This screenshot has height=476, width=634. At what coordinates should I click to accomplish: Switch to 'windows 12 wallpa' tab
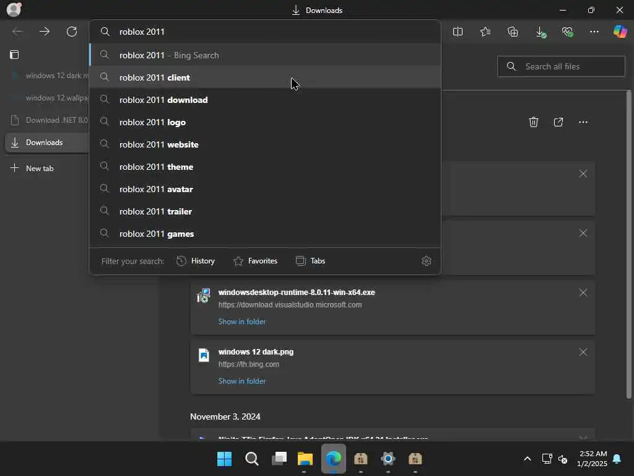tap(48, 98)
